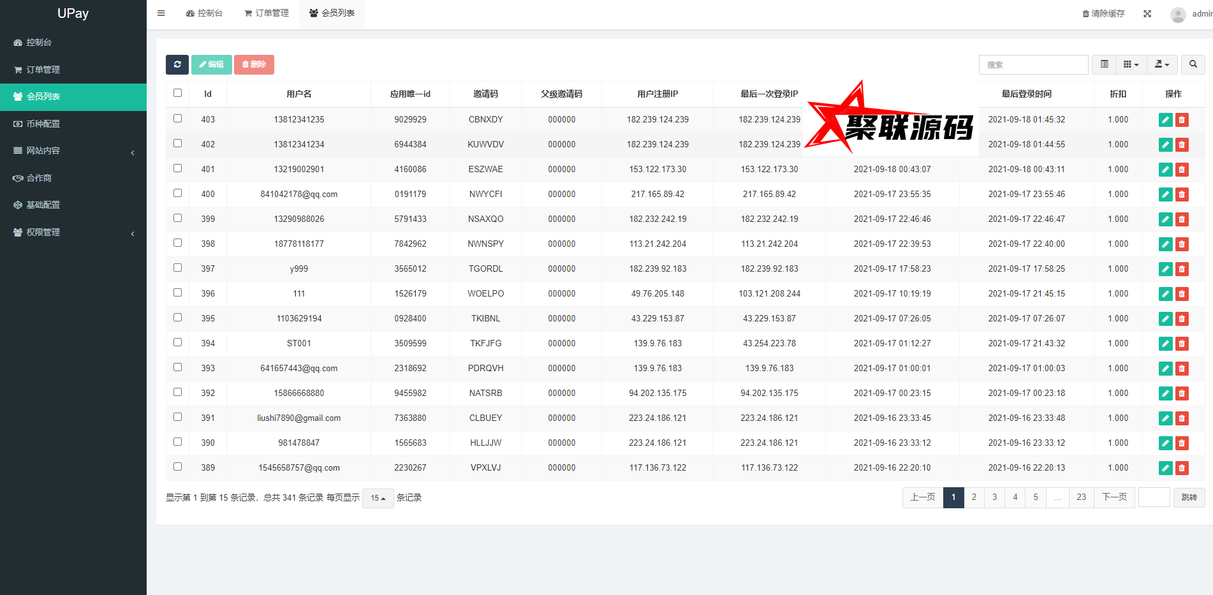Expand 网站内容 sidebar submenu
The image size is (1213, 595).
click(x=73, y=151)
